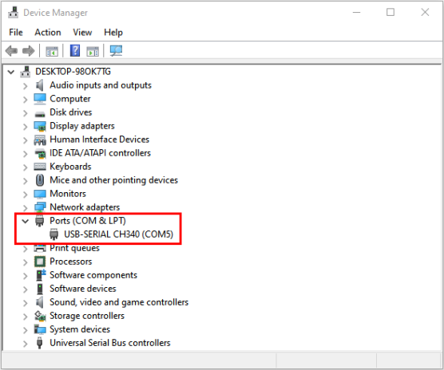Click the Processors chip icon
Screen dimensions: 444x370
(x=40, y=262)
